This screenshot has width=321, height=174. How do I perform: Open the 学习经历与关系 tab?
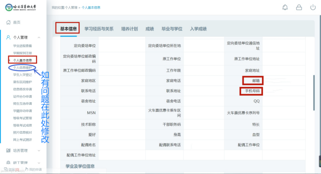[99, 29]
